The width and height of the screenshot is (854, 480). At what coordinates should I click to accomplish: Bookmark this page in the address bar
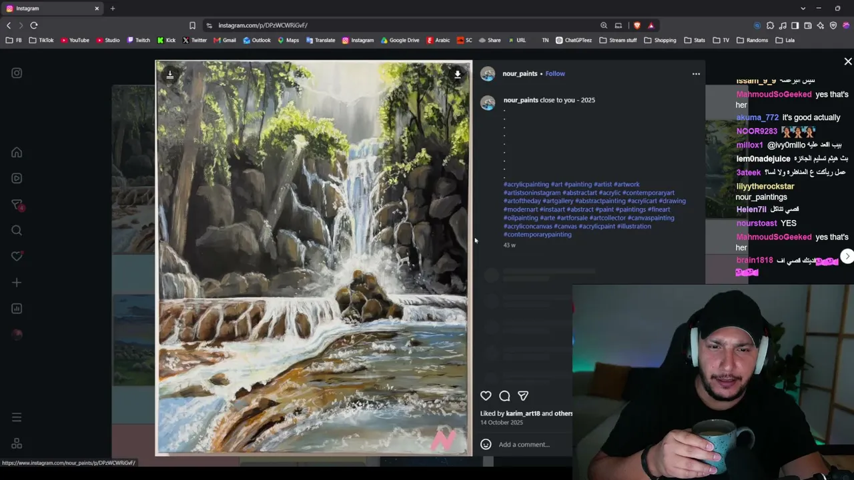tap(192, 25)
